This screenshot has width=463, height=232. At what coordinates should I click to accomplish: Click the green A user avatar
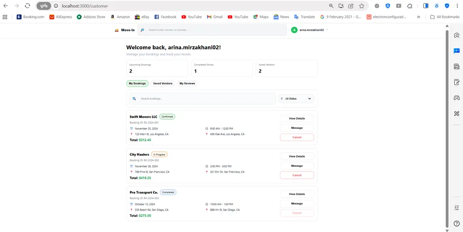[x=294, y=30]
